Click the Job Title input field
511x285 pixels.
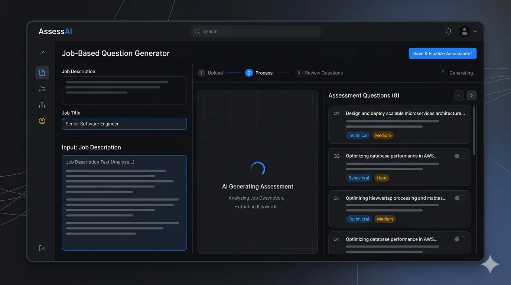pos(124,124)
